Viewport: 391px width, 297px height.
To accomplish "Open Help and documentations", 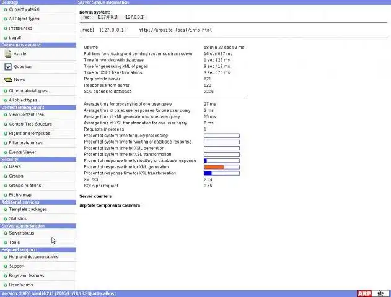I will point(33,257).
